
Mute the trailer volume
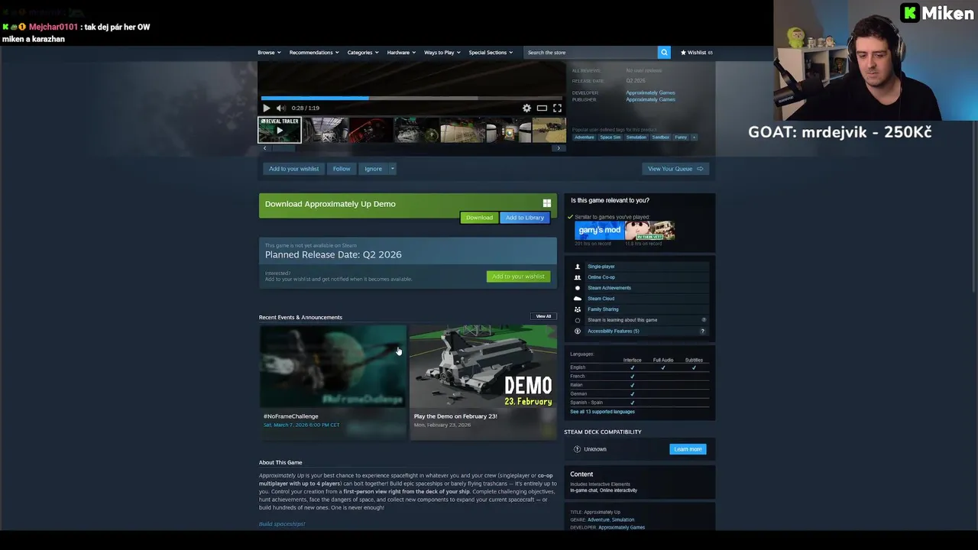(280, 108)
